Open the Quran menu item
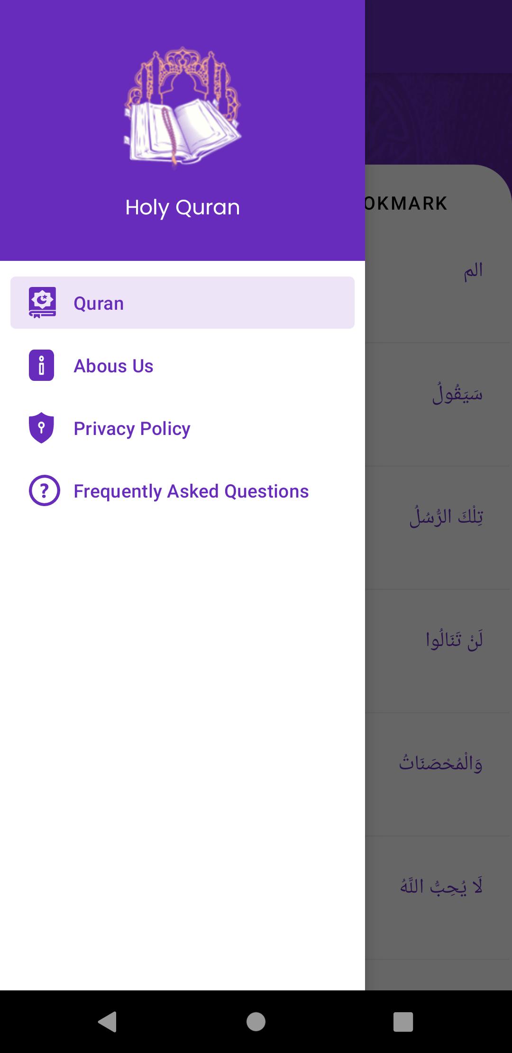The image size is (512, 1053). (183, 303)
